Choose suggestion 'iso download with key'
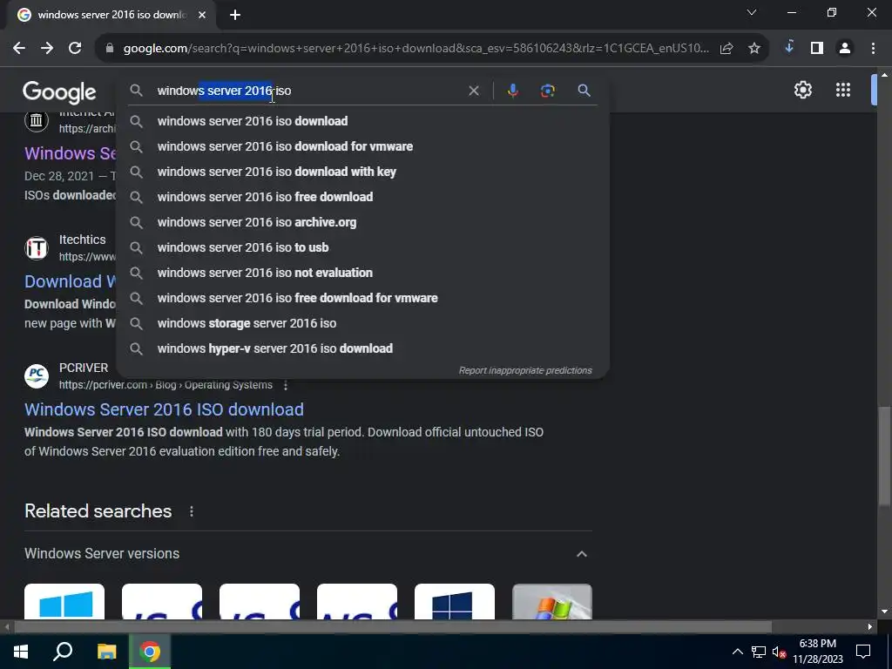The width and height of the screenshot is (892, 669). [x=362, y=172]
